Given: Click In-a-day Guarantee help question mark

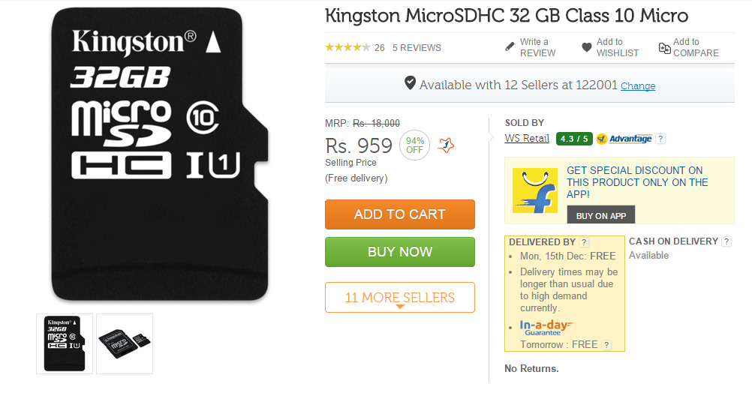Looking at the screenshot, I should coord(606,345).
